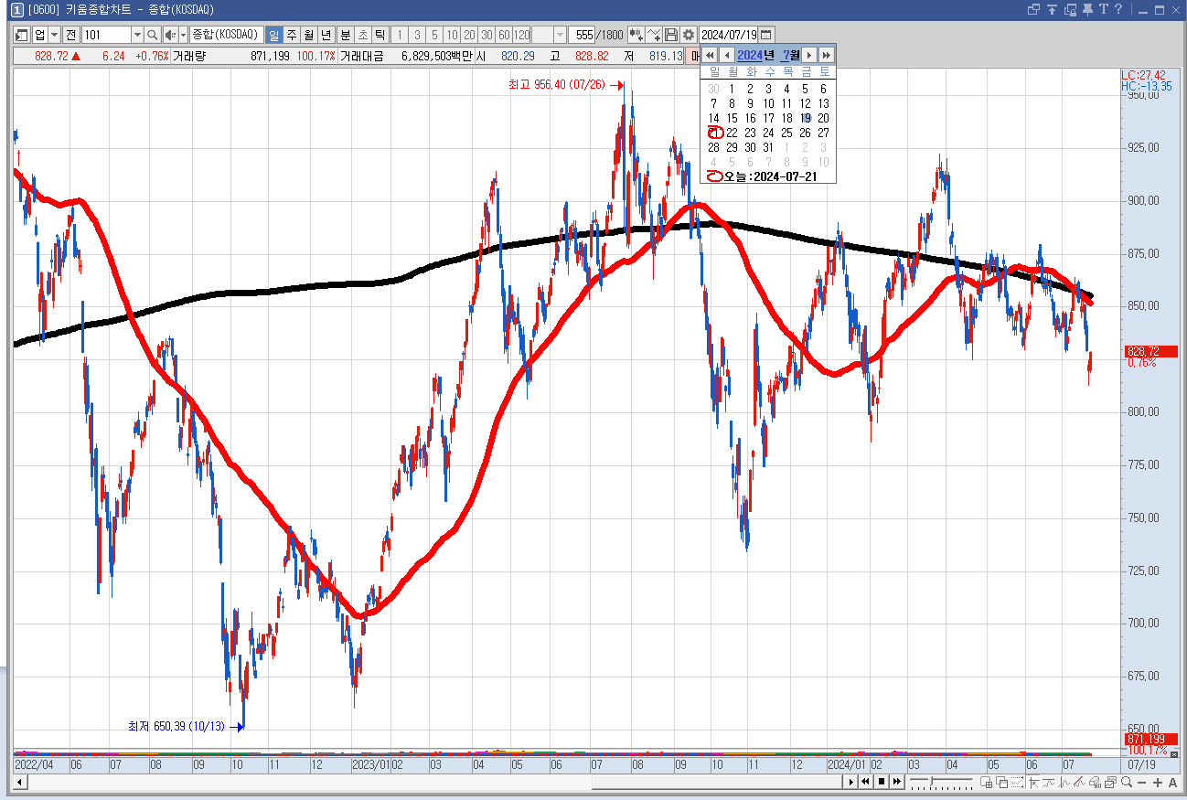
Task: Click the speaker sound icon in toolbar
Action: pos(169,35)
